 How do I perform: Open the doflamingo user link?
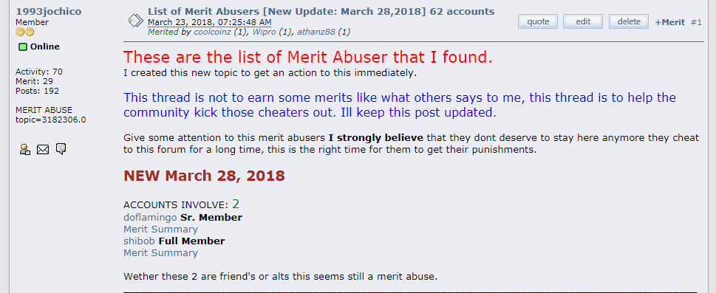(150, 218)
